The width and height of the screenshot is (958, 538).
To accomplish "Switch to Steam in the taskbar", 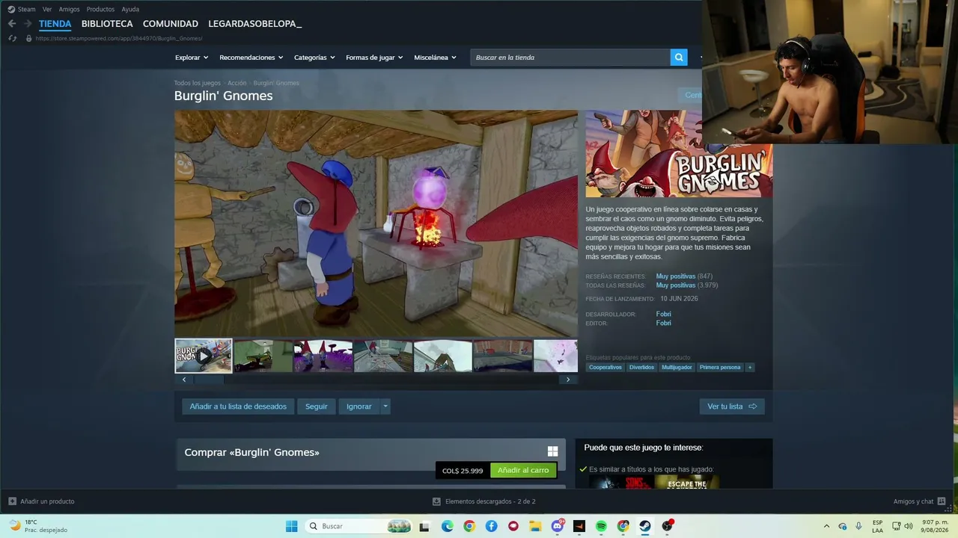I will (x=645, y=526).
